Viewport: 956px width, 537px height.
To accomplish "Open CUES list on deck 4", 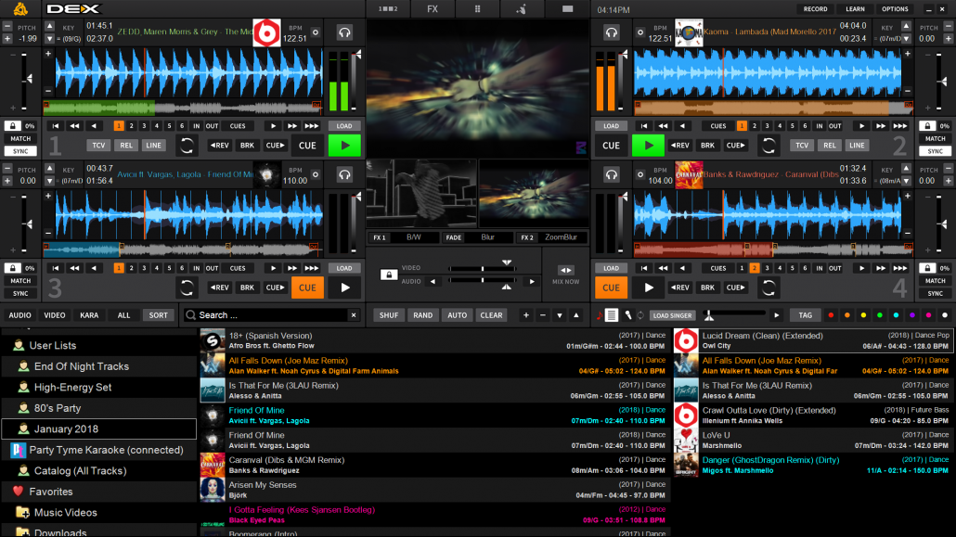I will click(x=718, y=268).
